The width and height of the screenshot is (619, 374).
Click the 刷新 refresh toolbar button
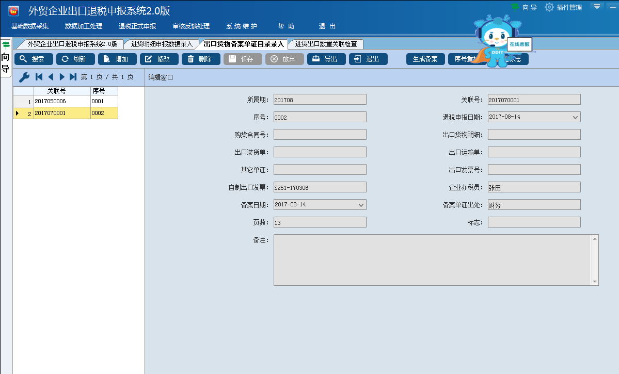pyautogui.click(x=75, y=59)
